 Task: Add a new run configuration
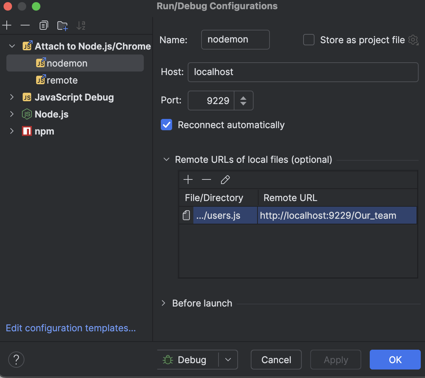click(x=6, y=25)
